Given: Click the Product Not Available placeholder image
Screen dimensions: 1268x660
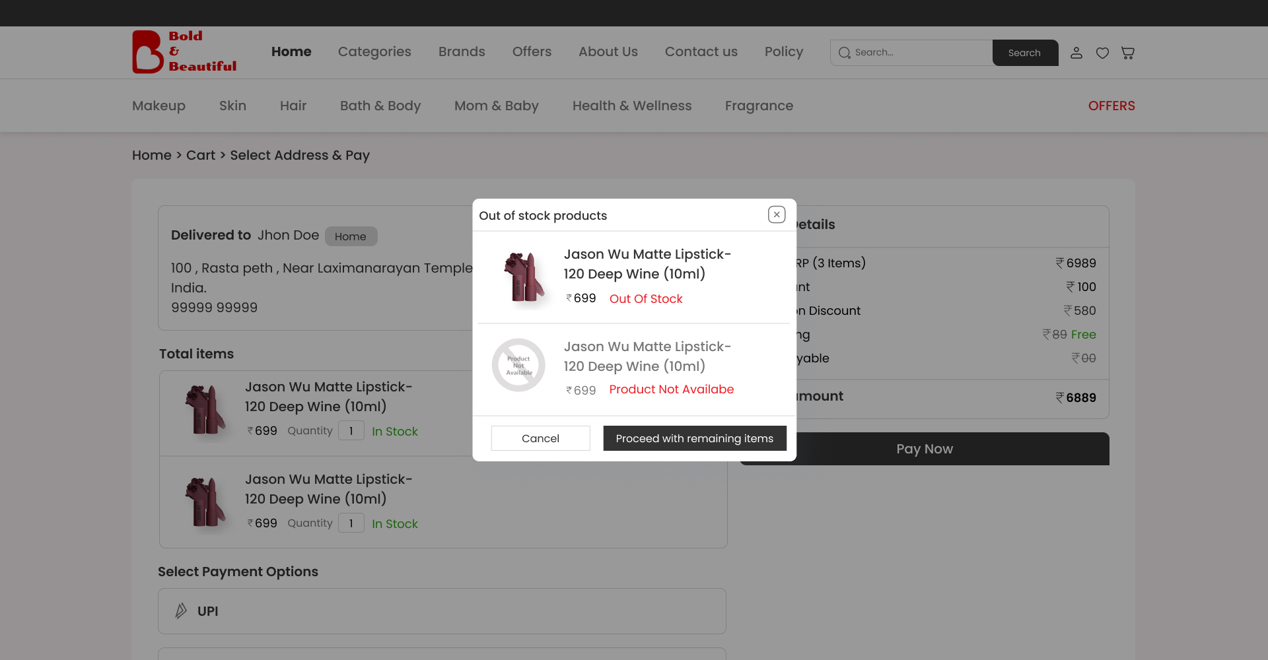Looking at the screenshot, I should pos(518,365).
